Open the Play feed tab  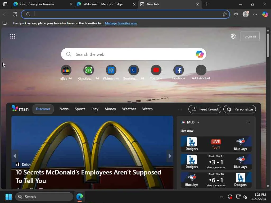point(95,109)
